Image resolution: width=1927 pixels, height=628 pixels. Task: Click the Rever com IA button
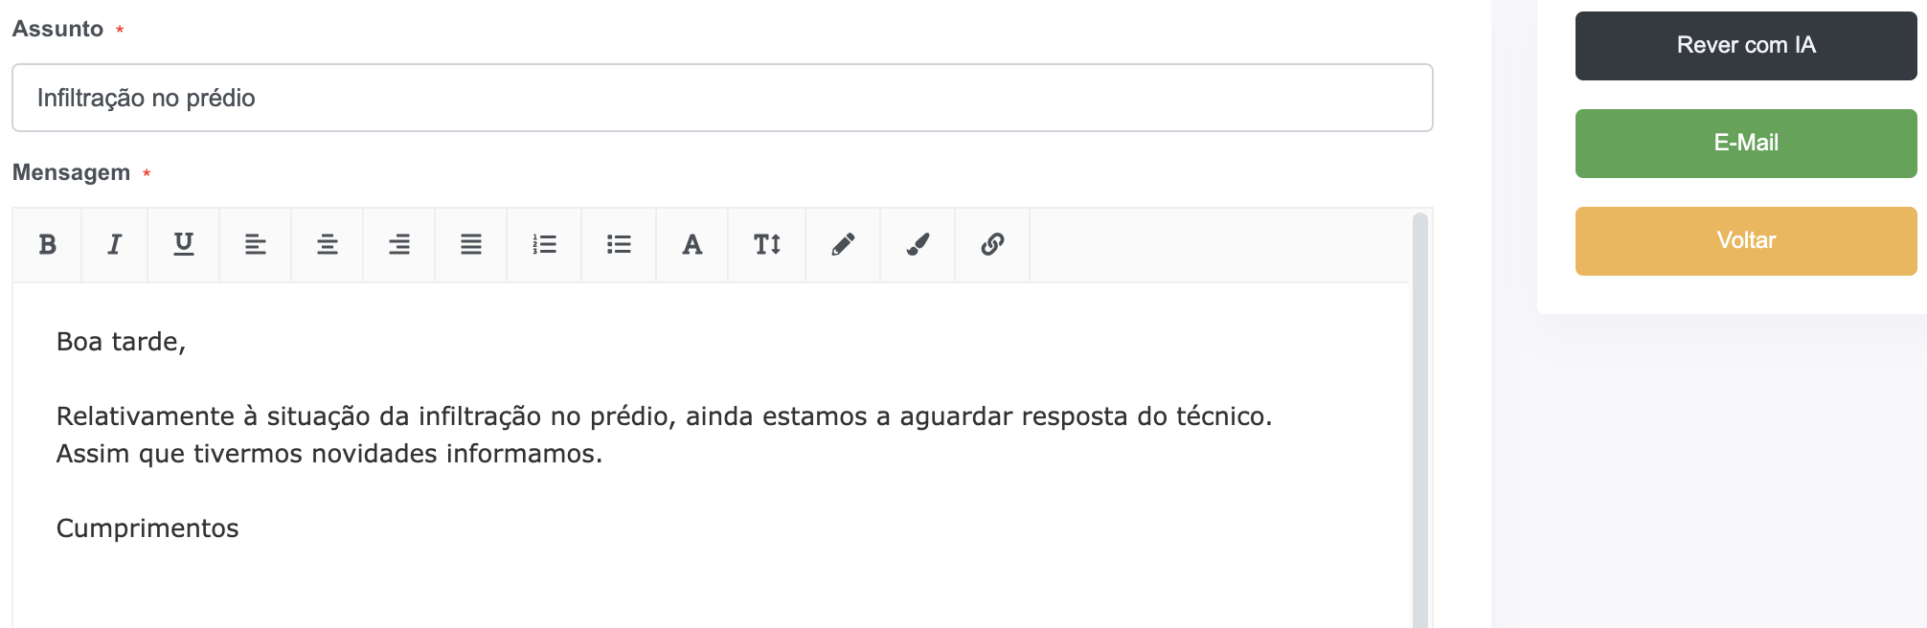(1745, 45)
